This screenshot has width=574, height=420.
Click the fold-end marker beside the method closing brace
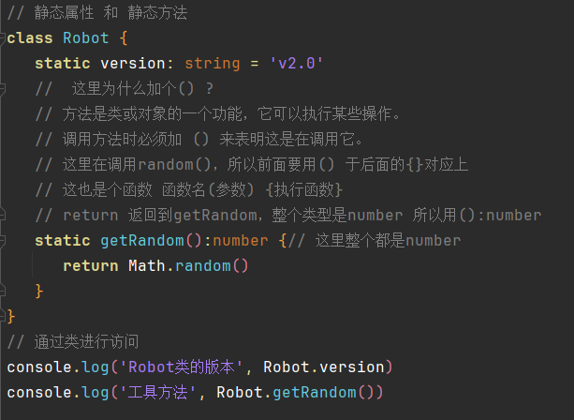pyautogui.click(x=2, y=291)
